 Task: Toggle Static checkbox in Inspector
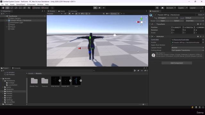pos(197,15)
